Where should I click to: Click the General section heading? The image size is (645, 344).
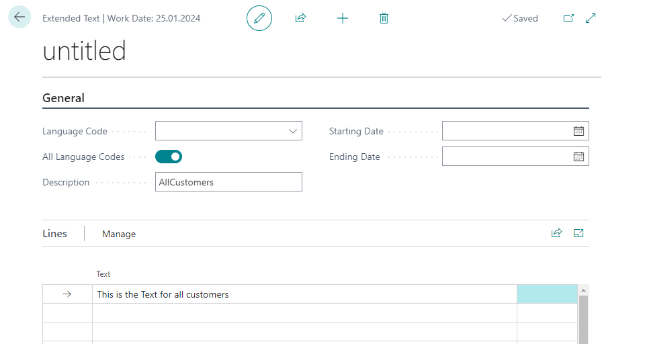[64, 98]
